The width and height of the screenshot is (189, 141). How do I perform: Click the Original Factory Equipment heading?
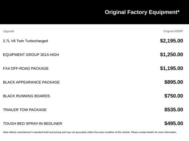pyautogui.click(x=142, y=12)
